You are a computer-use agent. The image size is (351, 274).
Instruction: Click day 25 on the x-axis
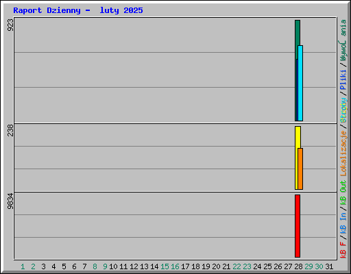point(267,266)
